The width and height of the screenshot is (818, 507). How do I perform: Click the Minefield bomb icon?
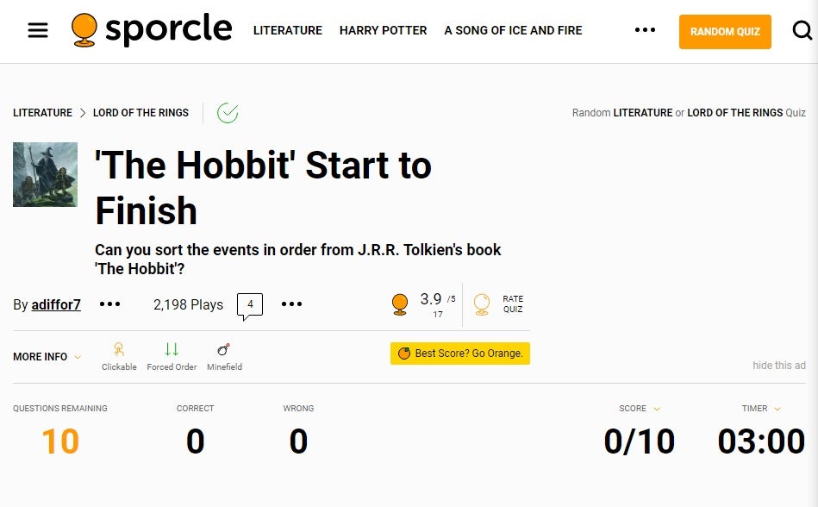point(224,349)
